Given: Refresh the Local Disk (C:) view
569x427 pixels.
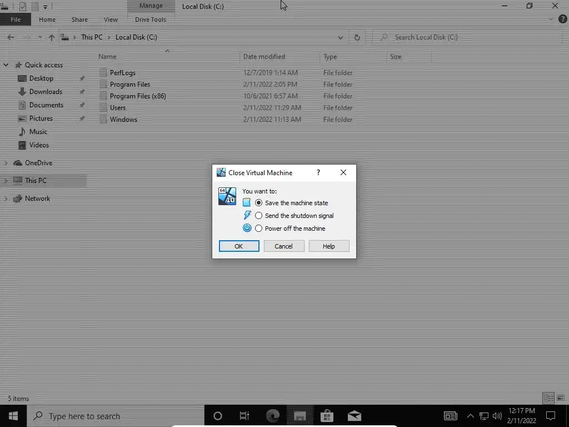Looking at the screenshot, I should [357, 37].
